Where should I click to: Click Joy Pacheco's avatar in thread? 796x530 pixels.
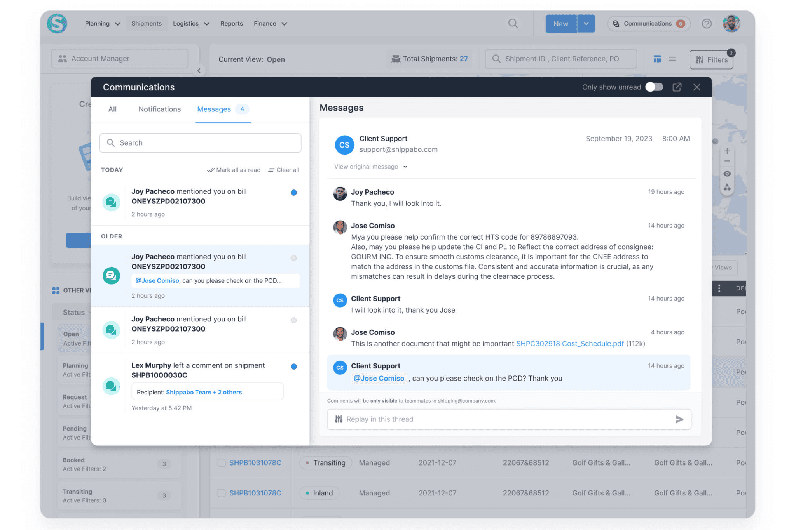[x=340, y=193]
